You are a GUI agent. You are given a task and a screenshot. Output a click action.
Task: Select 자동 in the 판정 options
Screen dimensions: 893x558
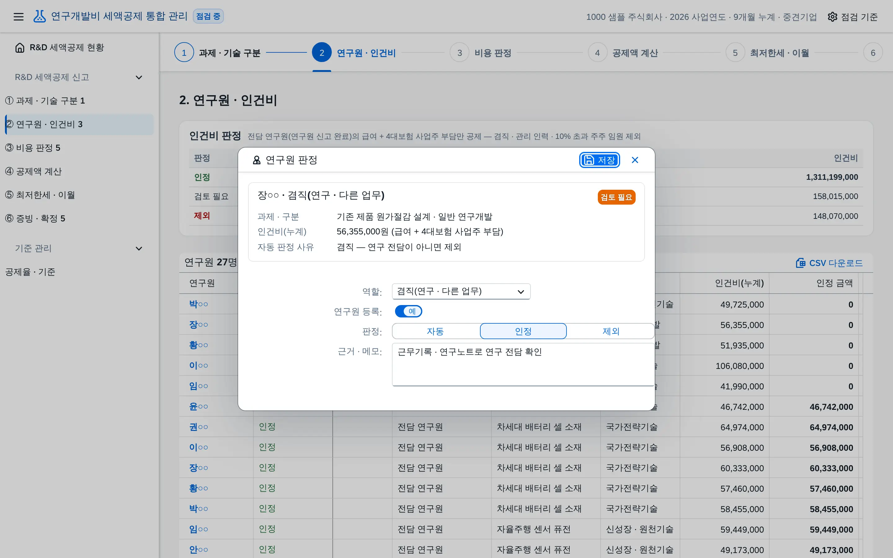(435, 331)
